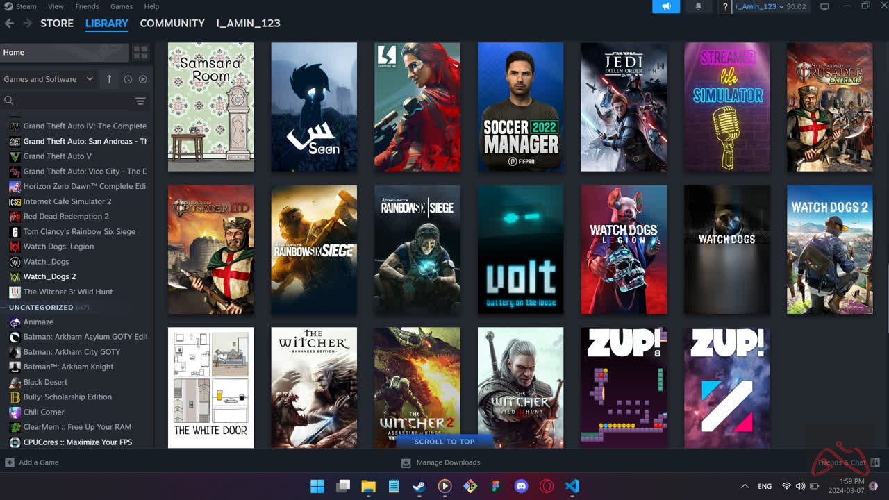Open notifications with the bell icon

699,7
